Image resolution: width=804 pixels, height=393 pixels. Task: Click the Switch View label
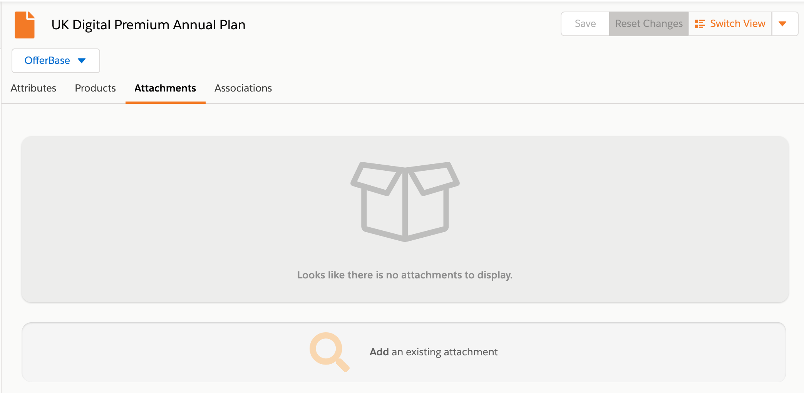tap(737, 24)
